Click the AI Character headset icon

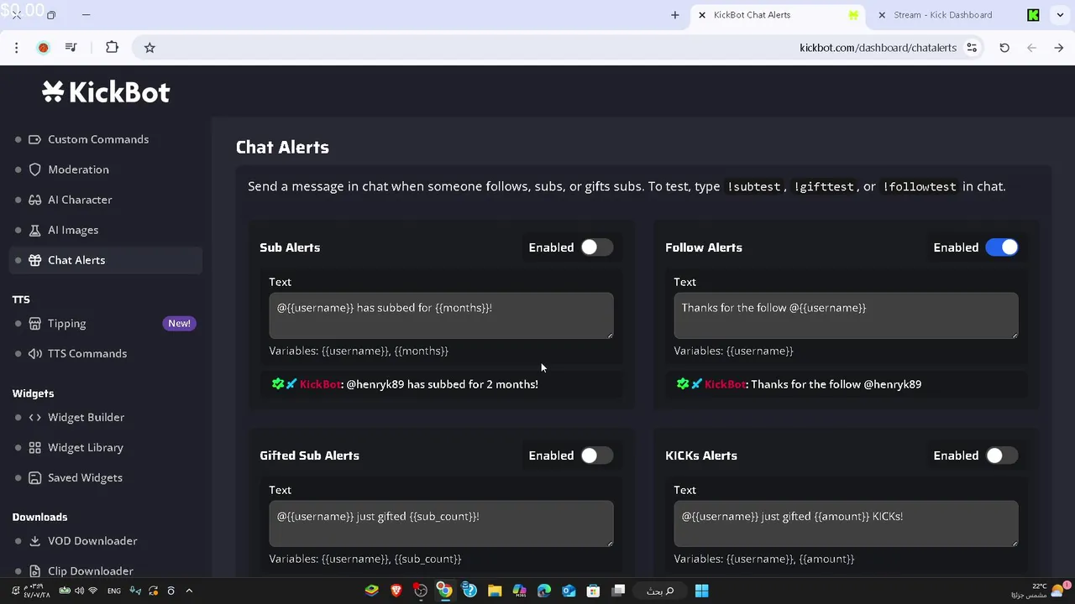[34, 200]
